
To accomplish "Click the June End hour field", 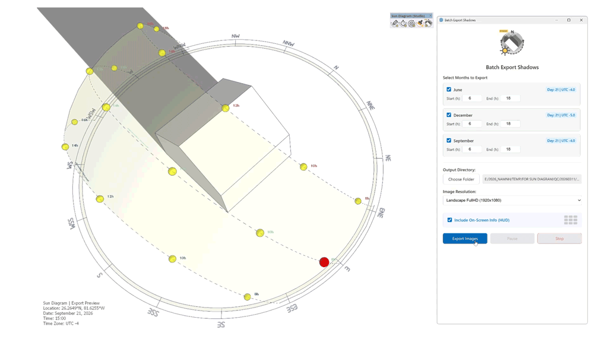I will [510, 99].
